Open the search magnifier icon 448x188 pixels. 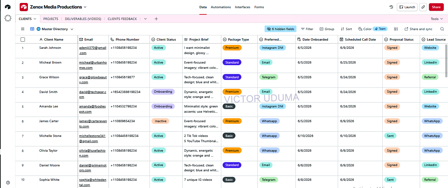click(442, 29)
